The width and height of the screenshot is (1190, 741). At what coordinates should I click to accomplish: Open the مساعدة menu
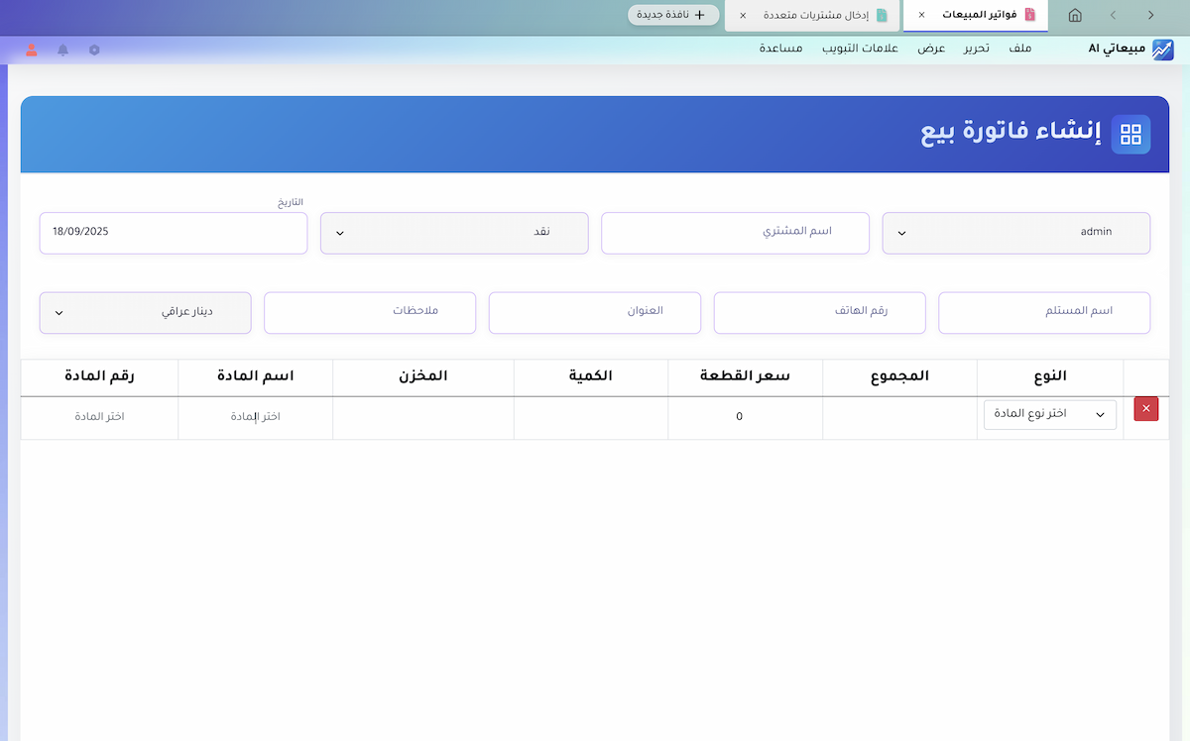click(x=781, y=50)
